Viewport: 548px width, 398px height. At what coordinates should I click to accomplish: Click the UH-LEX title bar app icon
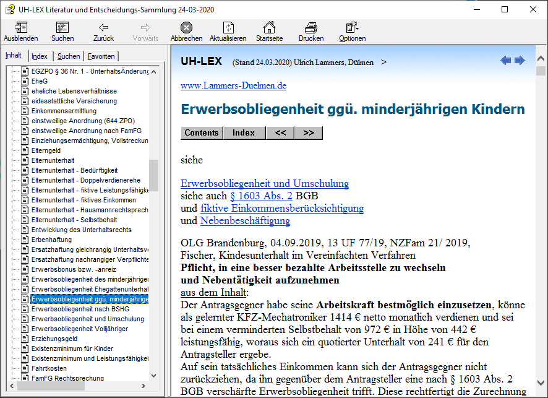tap(10, 9)
